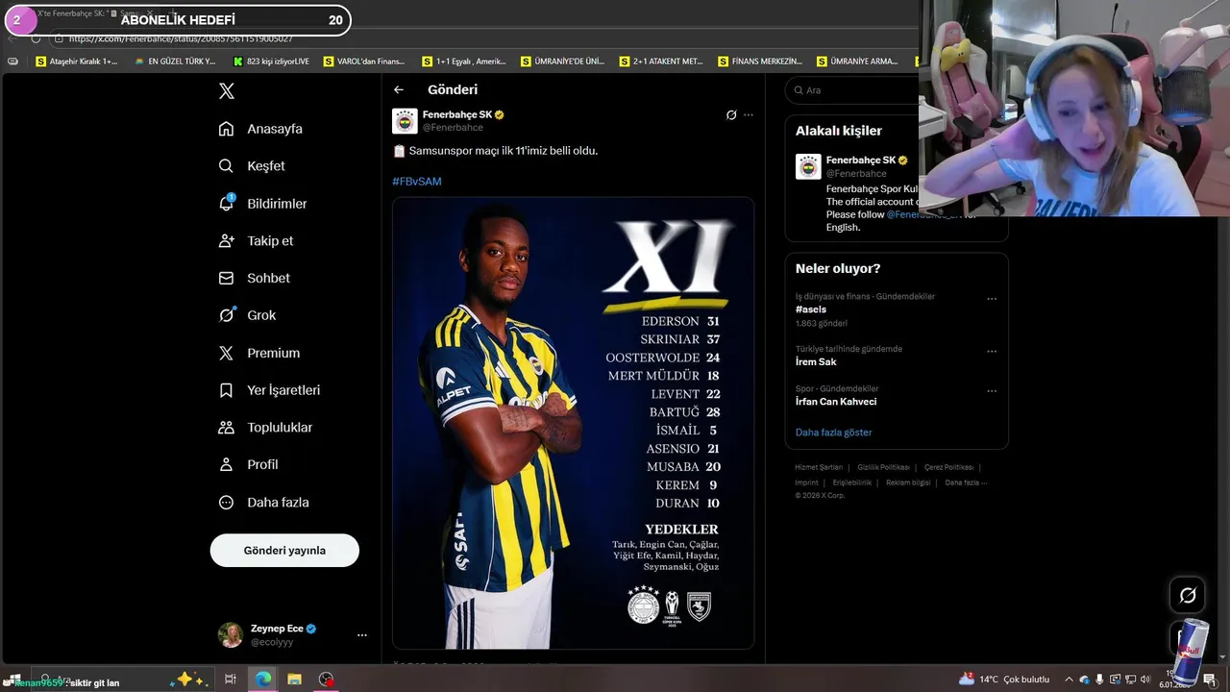Click the Ara search field on X

(851, 90)
